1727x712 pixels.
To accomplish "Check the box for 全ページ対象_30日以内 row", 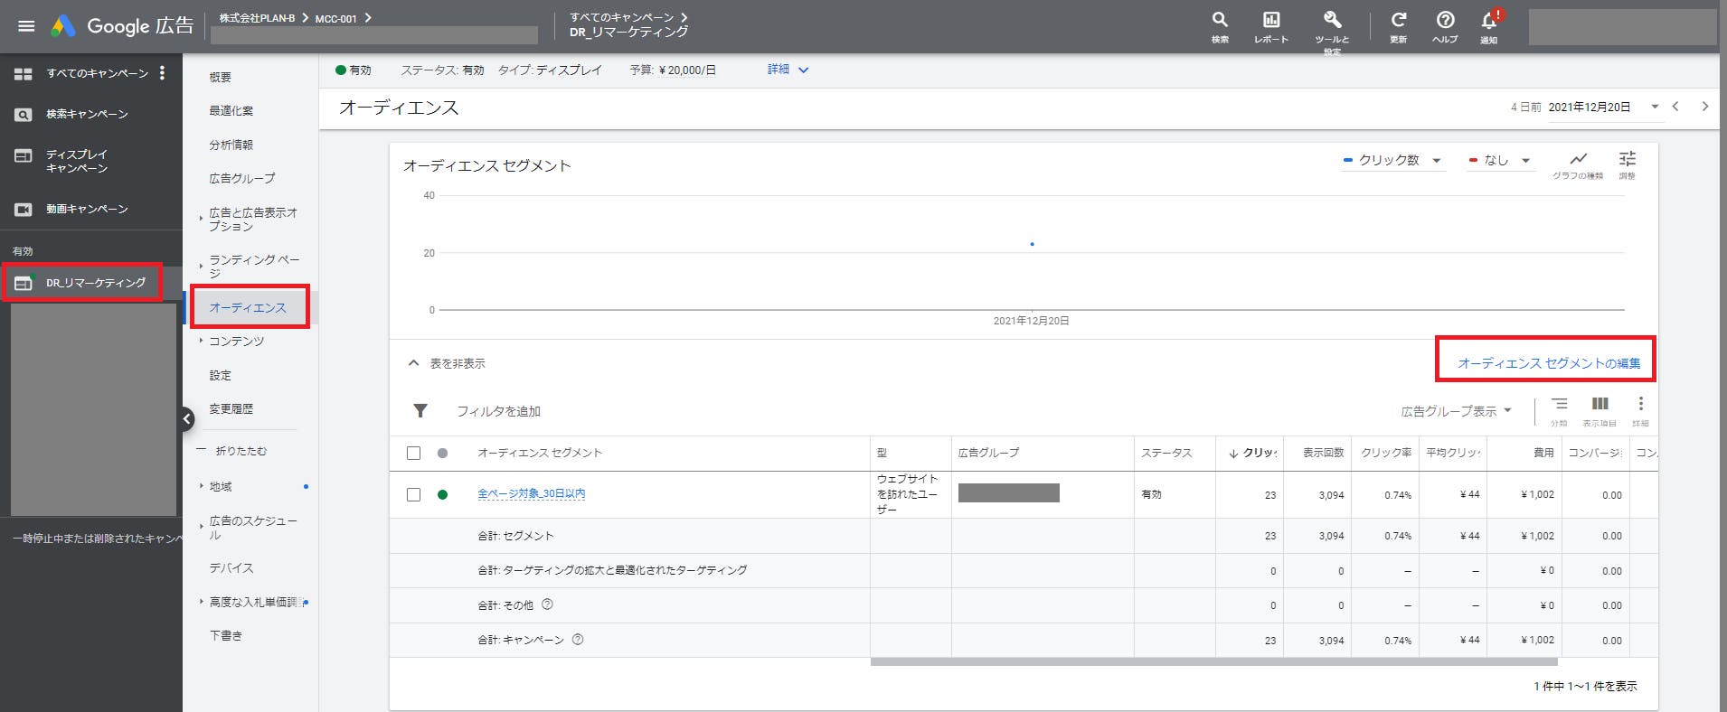I will coord(414,494).
